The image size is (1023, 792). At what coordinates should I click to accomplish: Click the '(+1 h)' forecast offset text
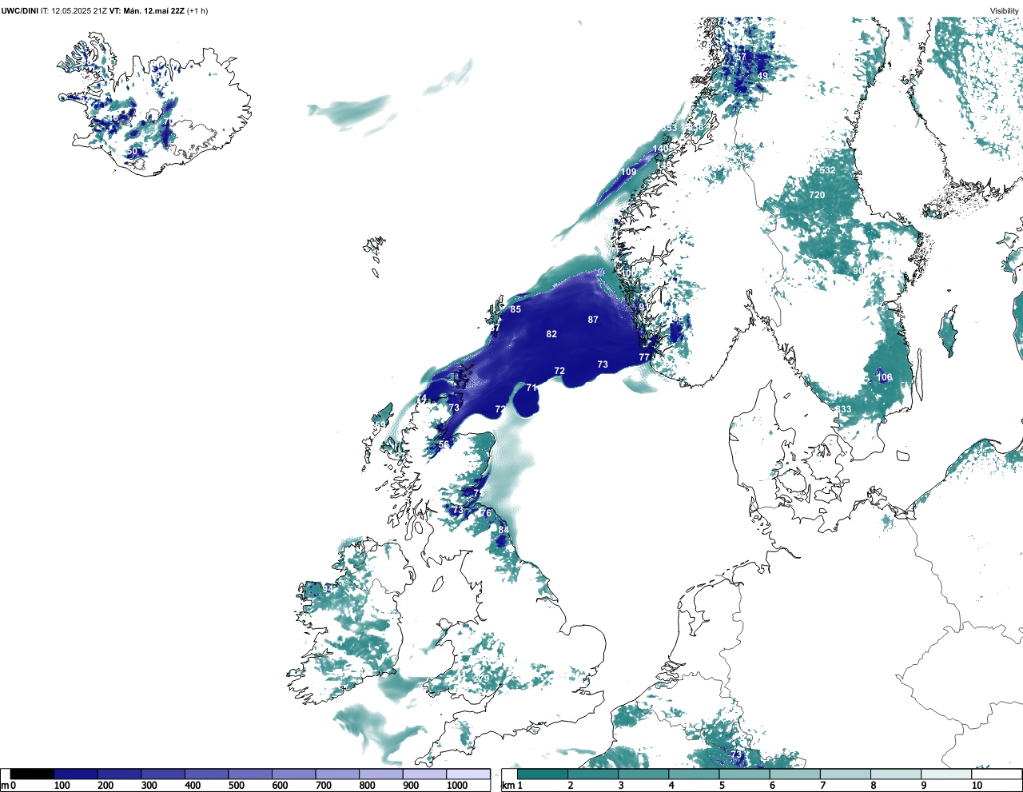tap(197, 11)
